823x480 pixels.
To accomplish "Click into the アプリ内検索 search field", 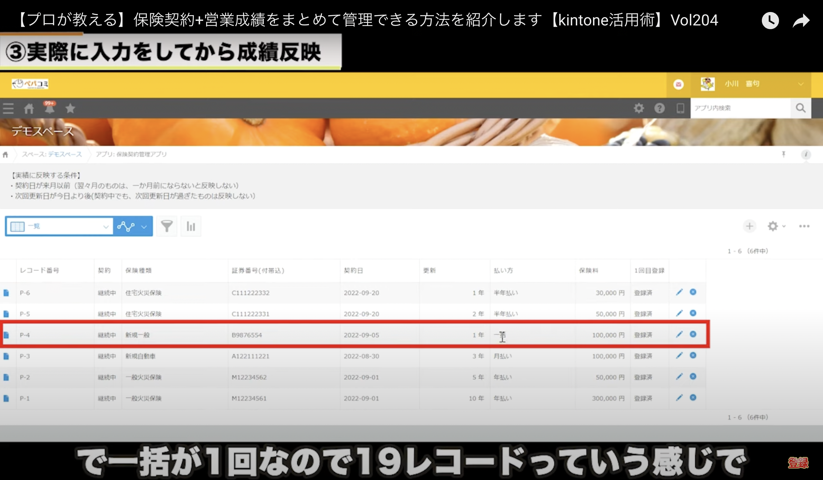I will pyautogui.click(x=740, y=108).
